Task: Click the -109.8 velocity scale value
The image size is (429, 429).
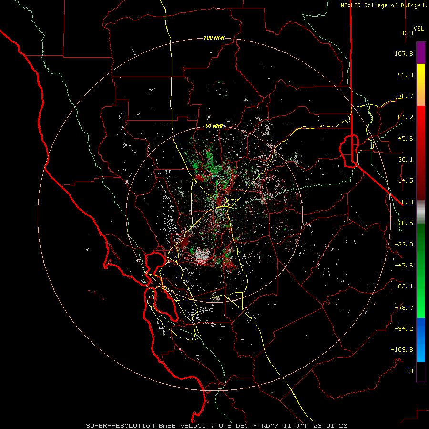Action: point(402,350)
